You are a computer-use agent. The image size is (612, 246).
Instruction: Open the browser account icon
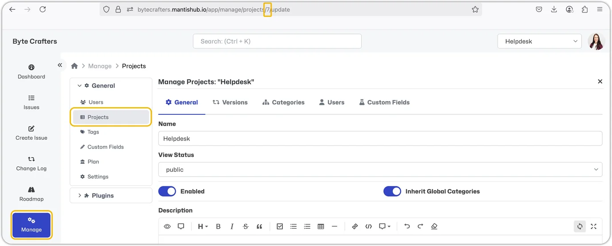(569, 9)
